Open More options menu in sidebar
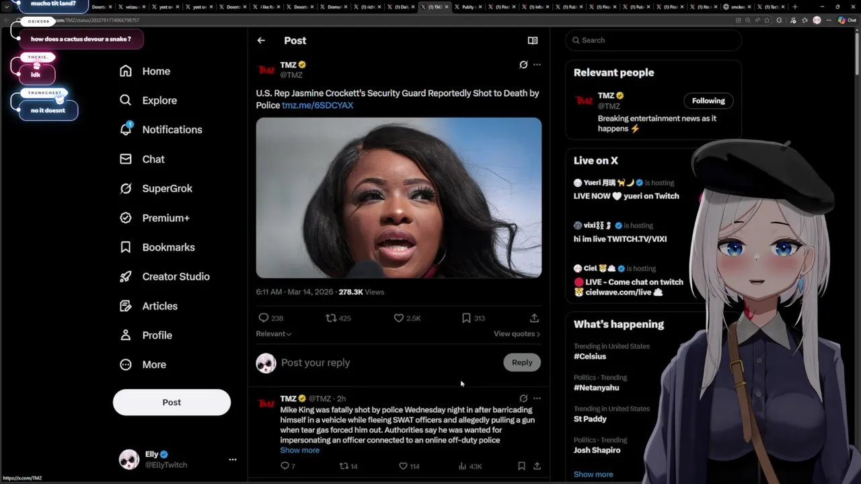Image resolution: width=861 pixels, height=484 pixels. pyautogui.click(x=143, y=364)
